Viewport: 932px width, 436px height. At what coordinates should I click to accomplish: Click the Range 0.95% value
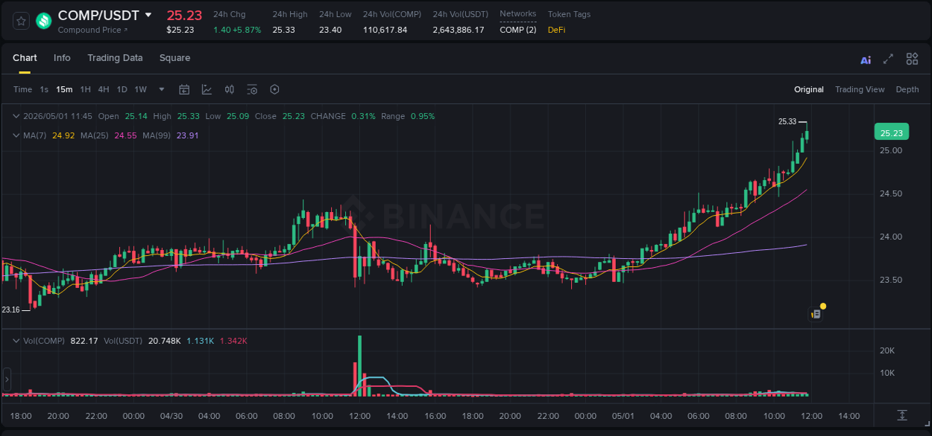[x=423, y=116]
